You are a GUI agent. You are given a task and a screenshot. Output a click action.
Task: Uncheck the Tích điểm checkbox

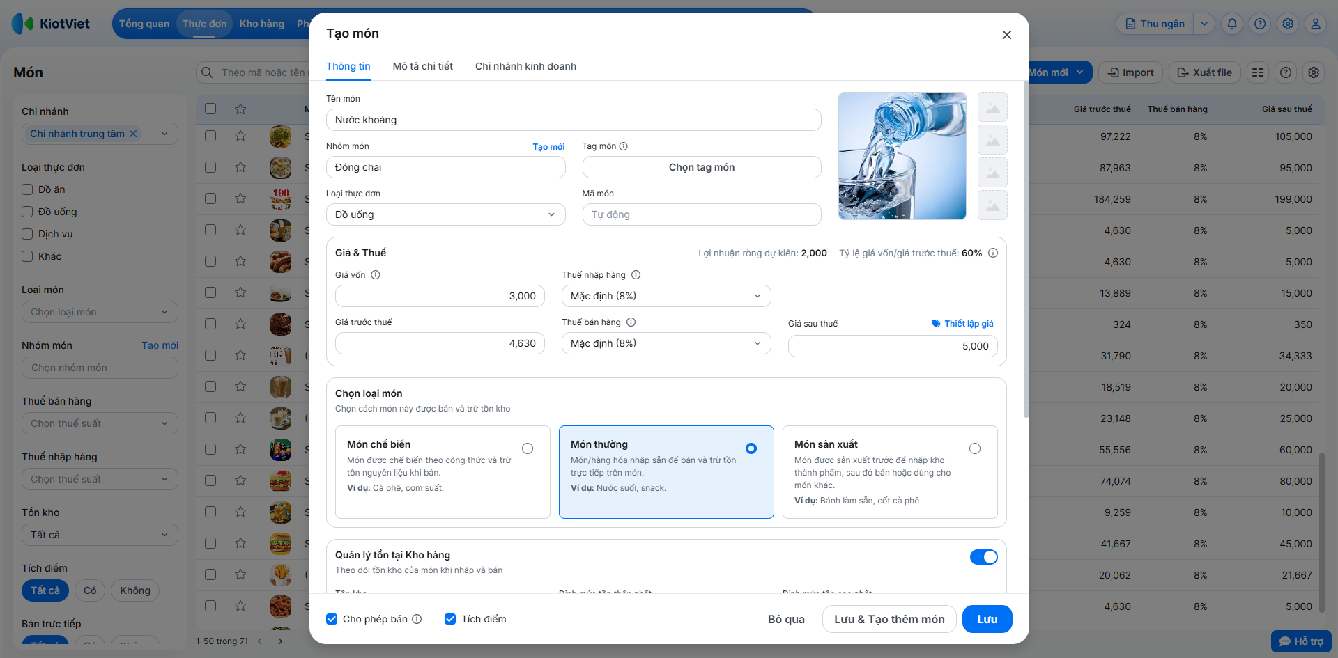tap(450, 619)
